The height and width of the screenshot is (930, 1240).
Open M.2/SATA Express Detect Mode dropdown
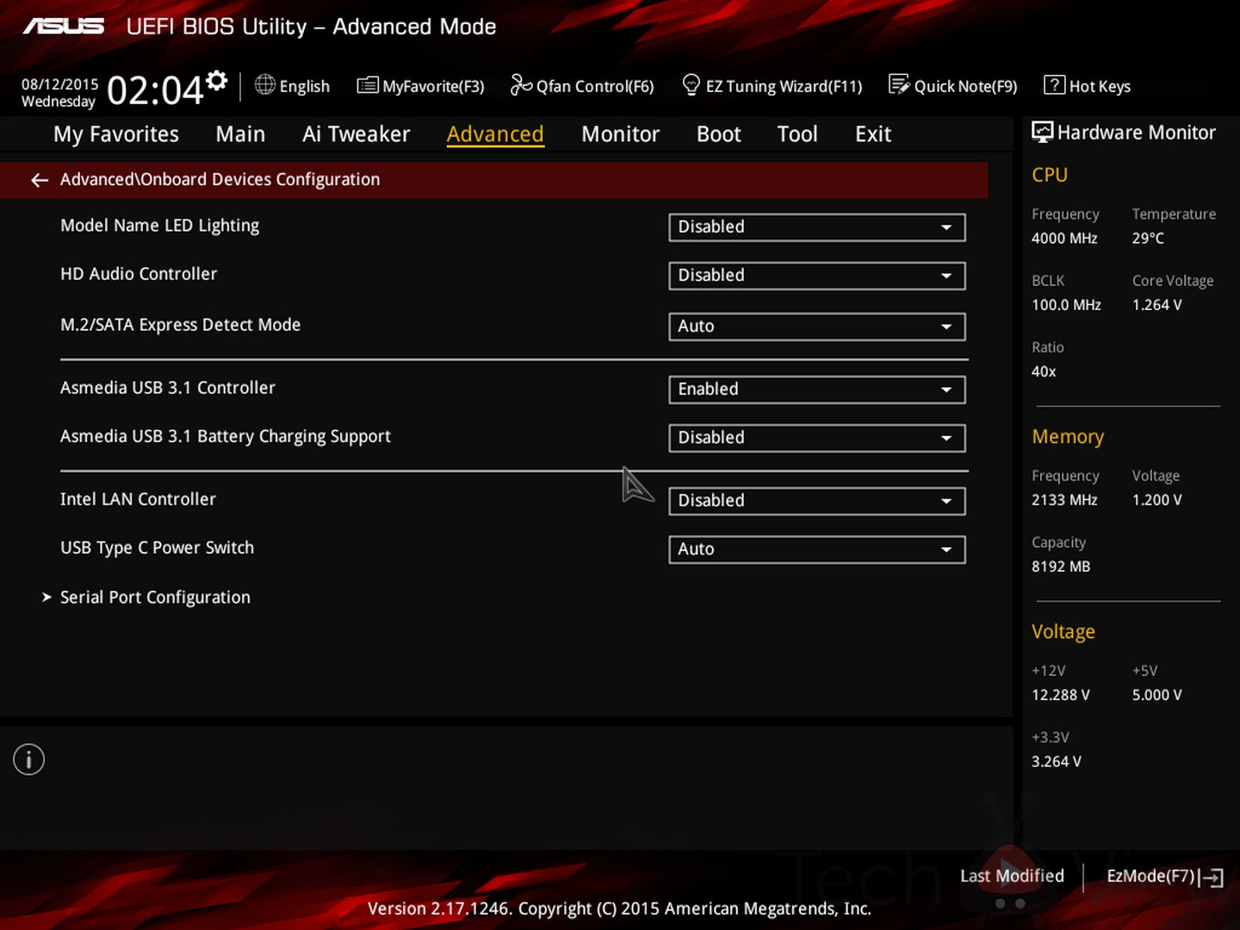[x=817, y=326]
